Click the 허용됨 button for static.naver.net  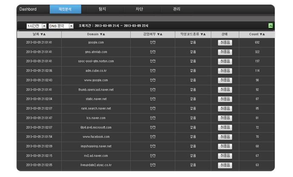coord(225,99)
